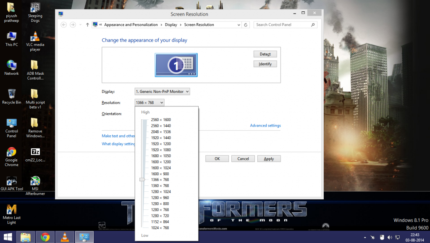Click the refresh button beside address bar

246,25
